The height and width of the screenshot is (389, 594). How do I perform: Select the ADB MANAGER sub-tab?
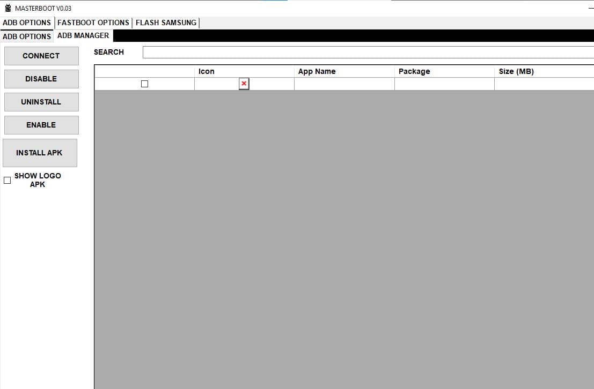tap(83, 35)
